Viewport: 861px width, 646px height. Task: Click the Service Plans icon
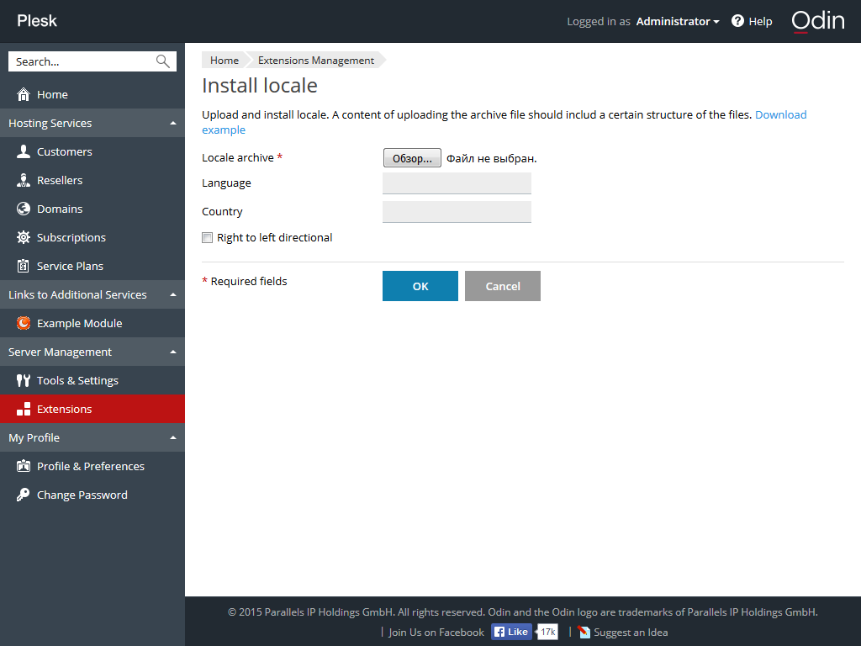point(24,266)
